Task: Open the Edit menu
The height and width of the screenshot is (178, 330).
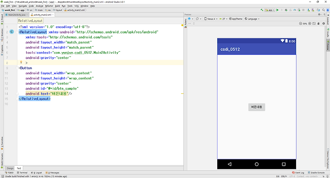Action: [8, 6]
